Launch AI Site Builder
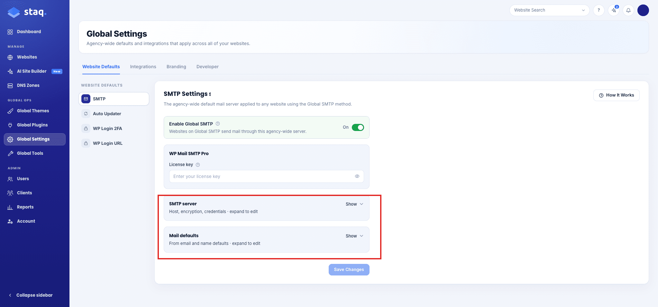The height and width of the screenshot is (307, 658). tap(35, 71)
